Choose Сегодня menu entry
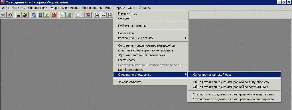 point(151,19)
